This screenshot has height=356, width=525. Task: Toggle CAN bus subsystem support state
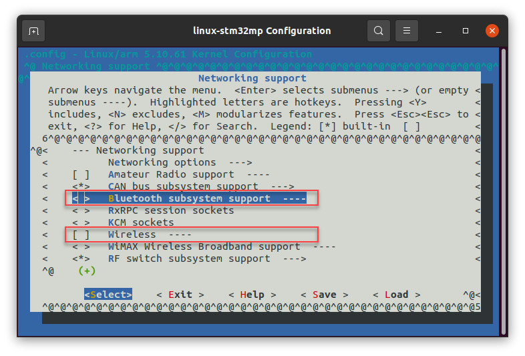pos(81,186)
